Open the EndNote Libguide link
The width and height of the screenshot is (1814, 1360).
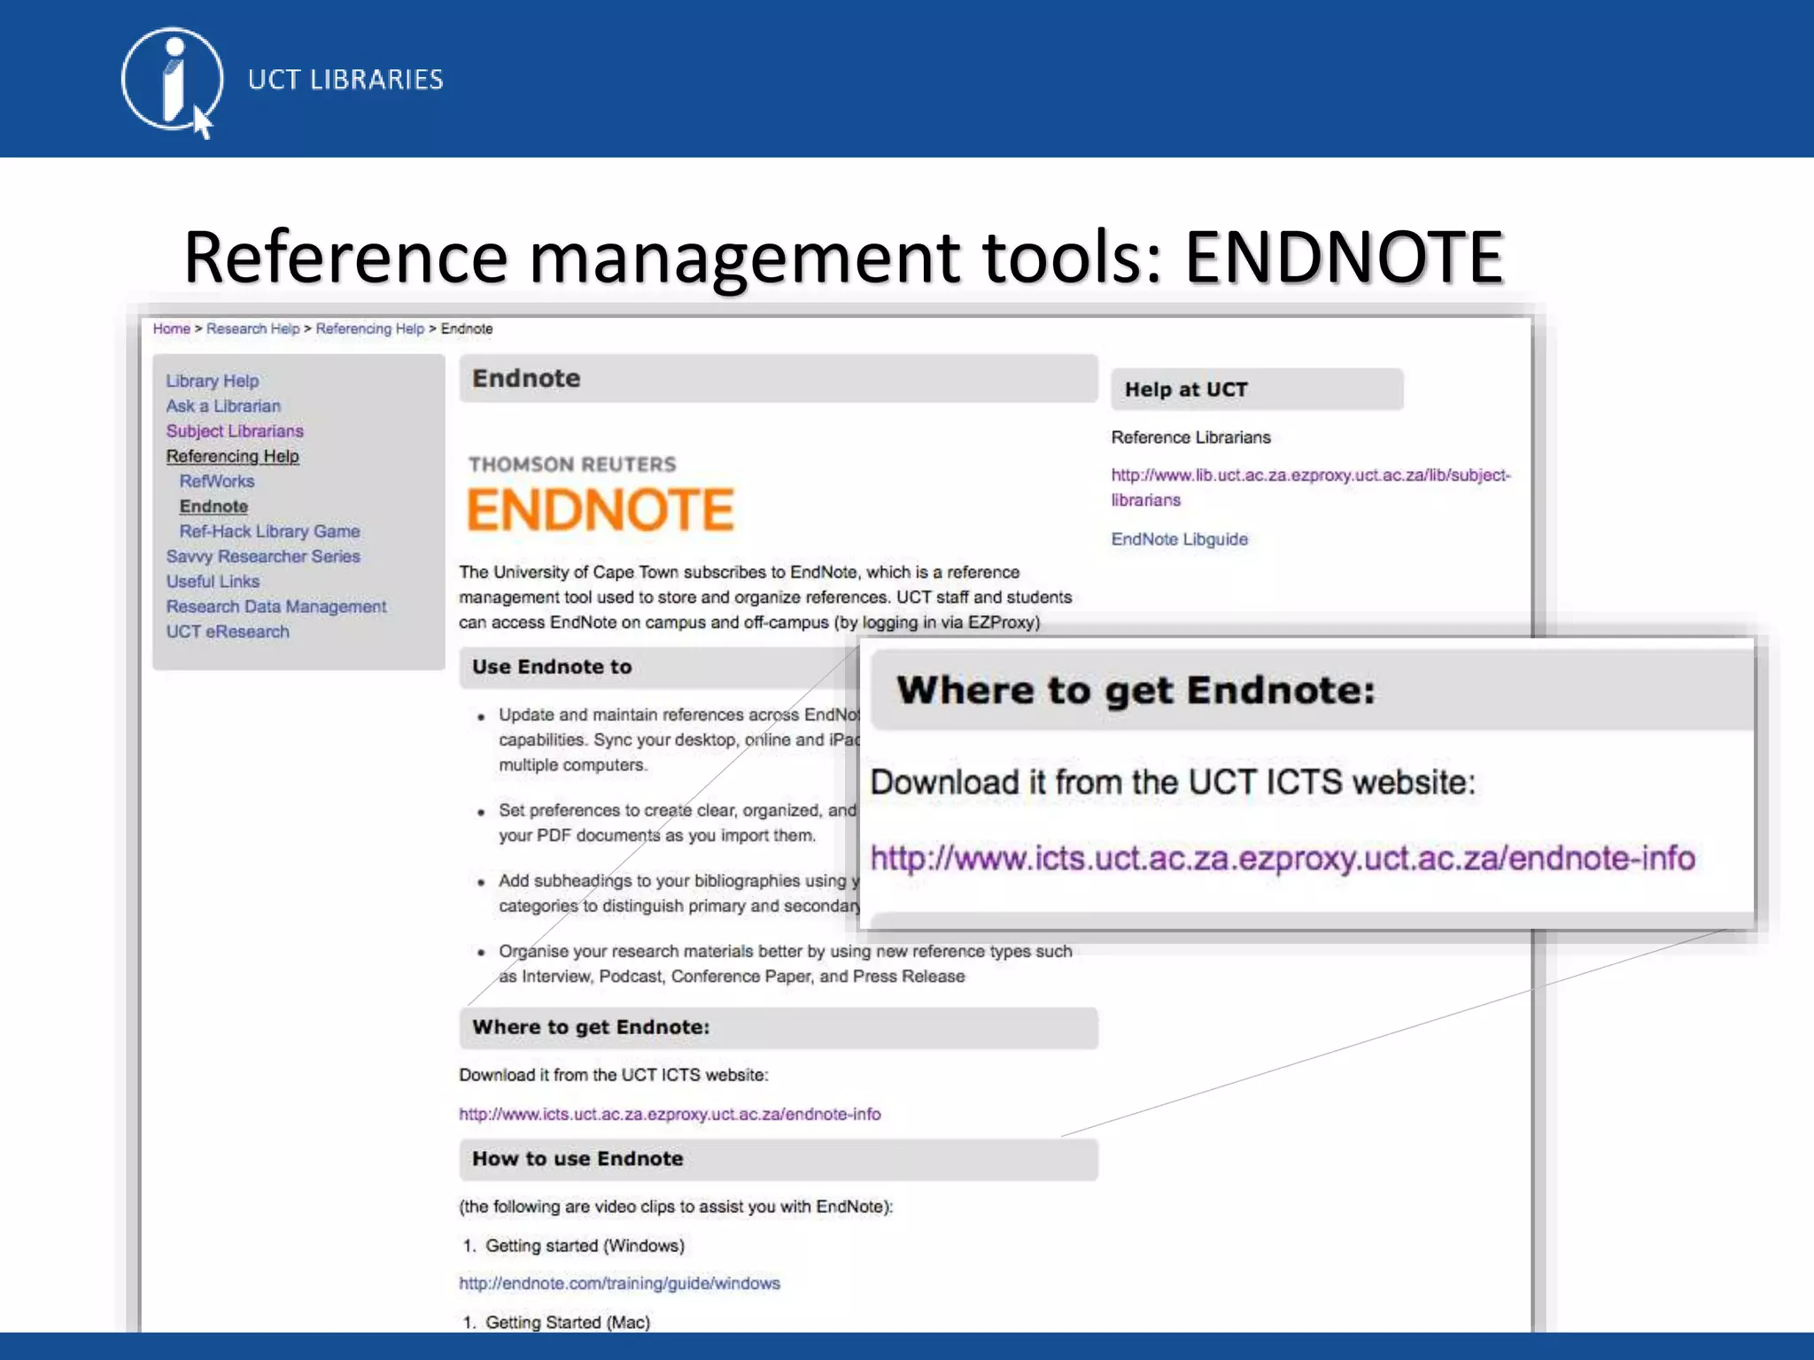tap(1179, 539)
